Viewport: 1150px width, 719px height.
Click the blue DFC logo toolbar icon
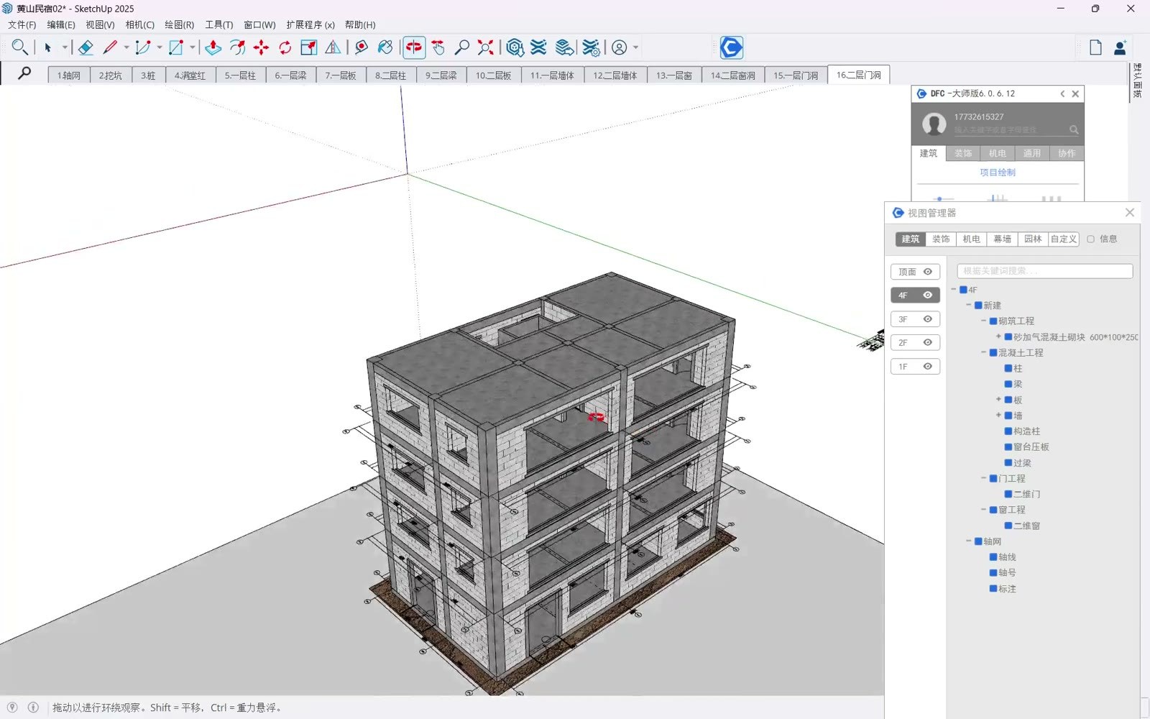pyautogui.click(x=732, y=47)
